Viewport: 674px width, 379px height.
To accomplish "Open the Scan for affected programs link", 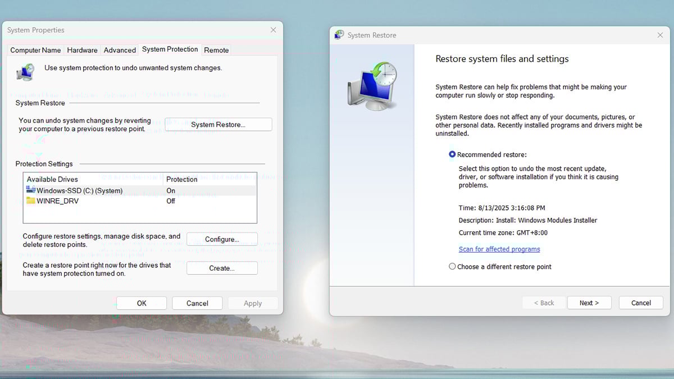I will [x=499, y=249].
